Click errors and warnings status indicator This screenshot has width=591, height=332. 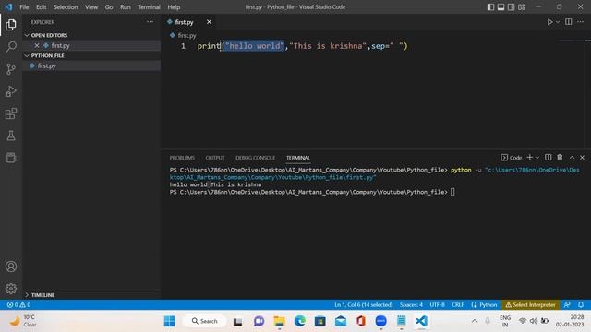(x=18, y=305)
